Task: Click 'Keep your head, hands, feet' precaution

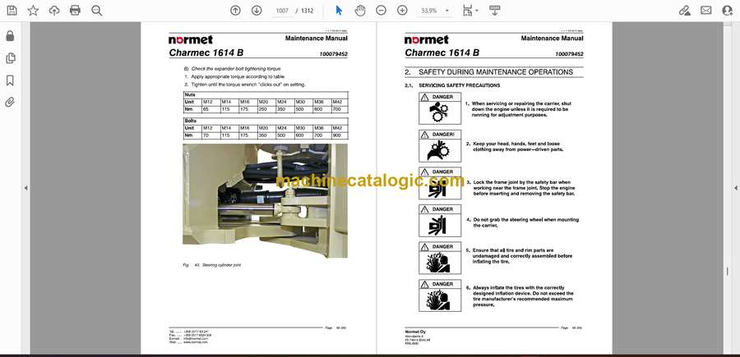Action: coord(518,146)
